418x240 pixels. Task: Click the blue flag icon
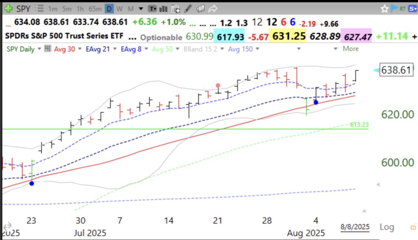[394, 9]
